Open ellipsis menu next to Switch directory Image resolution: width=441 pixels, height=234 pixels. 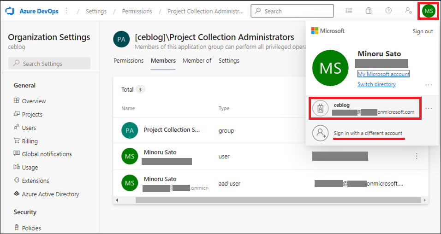pos(429,84)
